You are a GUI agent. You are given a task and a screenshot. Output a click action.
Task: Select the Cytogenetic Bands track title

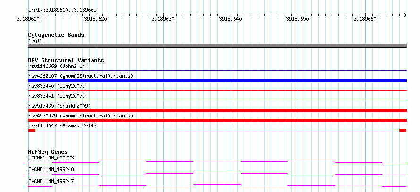(56, 35)
